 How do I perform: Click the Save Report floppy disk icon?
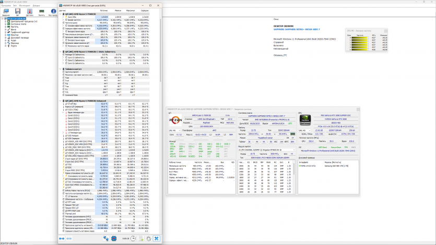pyautogui.click(x=18, y=11)
